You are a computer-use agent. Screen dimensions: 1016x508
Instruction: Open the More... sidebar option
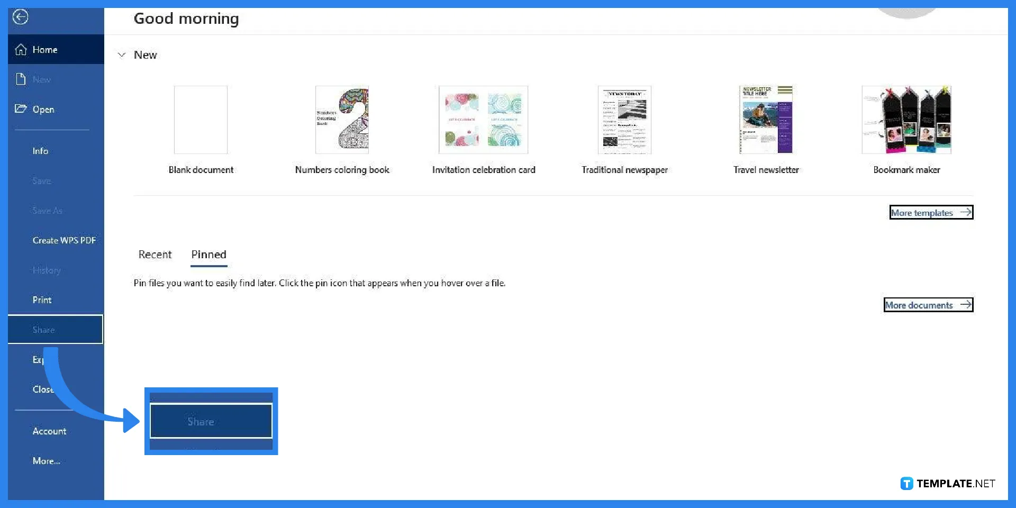(x=46, y=461)
